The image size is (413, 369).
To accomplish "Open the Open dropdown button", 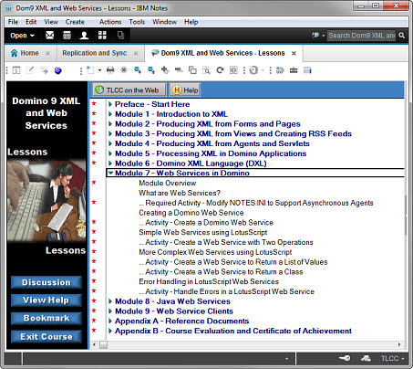I will pyautogui.click(x=22, y=36).
